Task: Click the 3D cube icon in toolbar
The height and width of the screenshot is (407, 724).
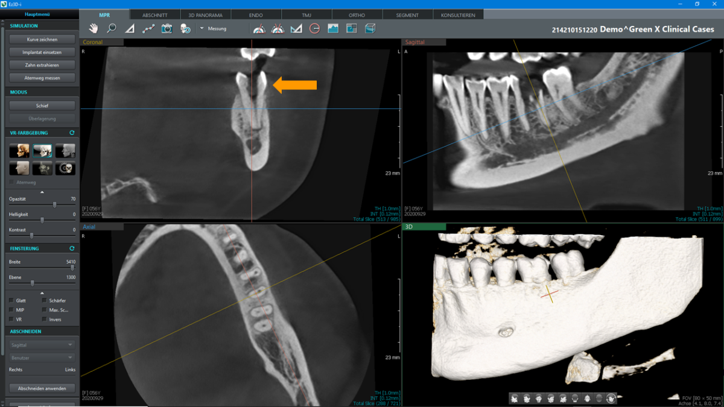Action: click(370, 28)
